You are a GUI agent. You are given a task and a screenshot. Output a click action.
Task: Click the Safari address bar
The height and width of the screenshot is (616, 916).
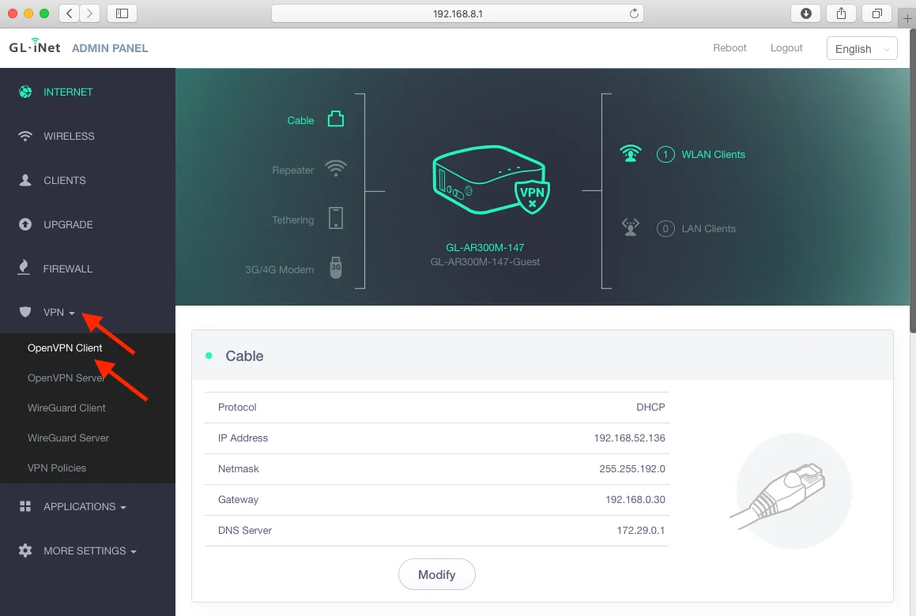pyautogui.click(x=457, y=13)
